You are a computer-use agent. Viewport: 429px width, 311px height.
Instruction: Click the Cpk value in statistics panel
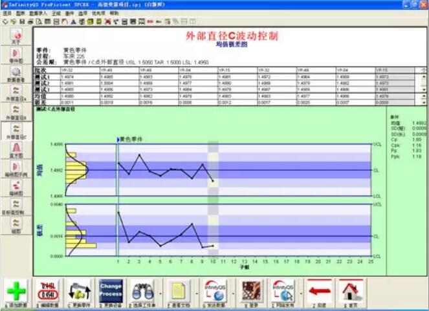[417, 145]
